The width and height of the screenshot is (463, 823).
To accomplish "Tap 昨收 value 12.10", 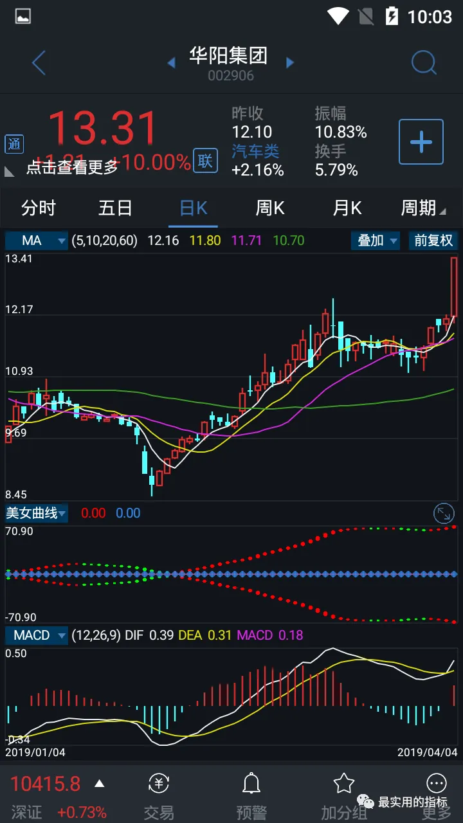I will click(252, 132).
